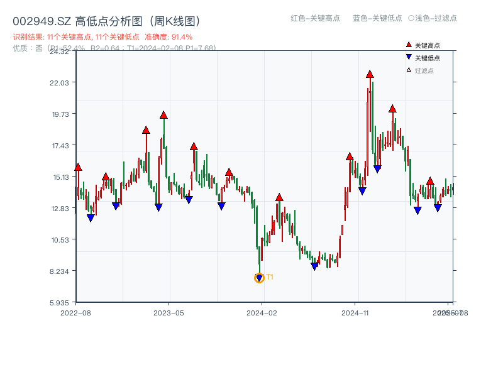
Task: Click the header text 红色-关键高点
Action: click(x=315, y=18)
